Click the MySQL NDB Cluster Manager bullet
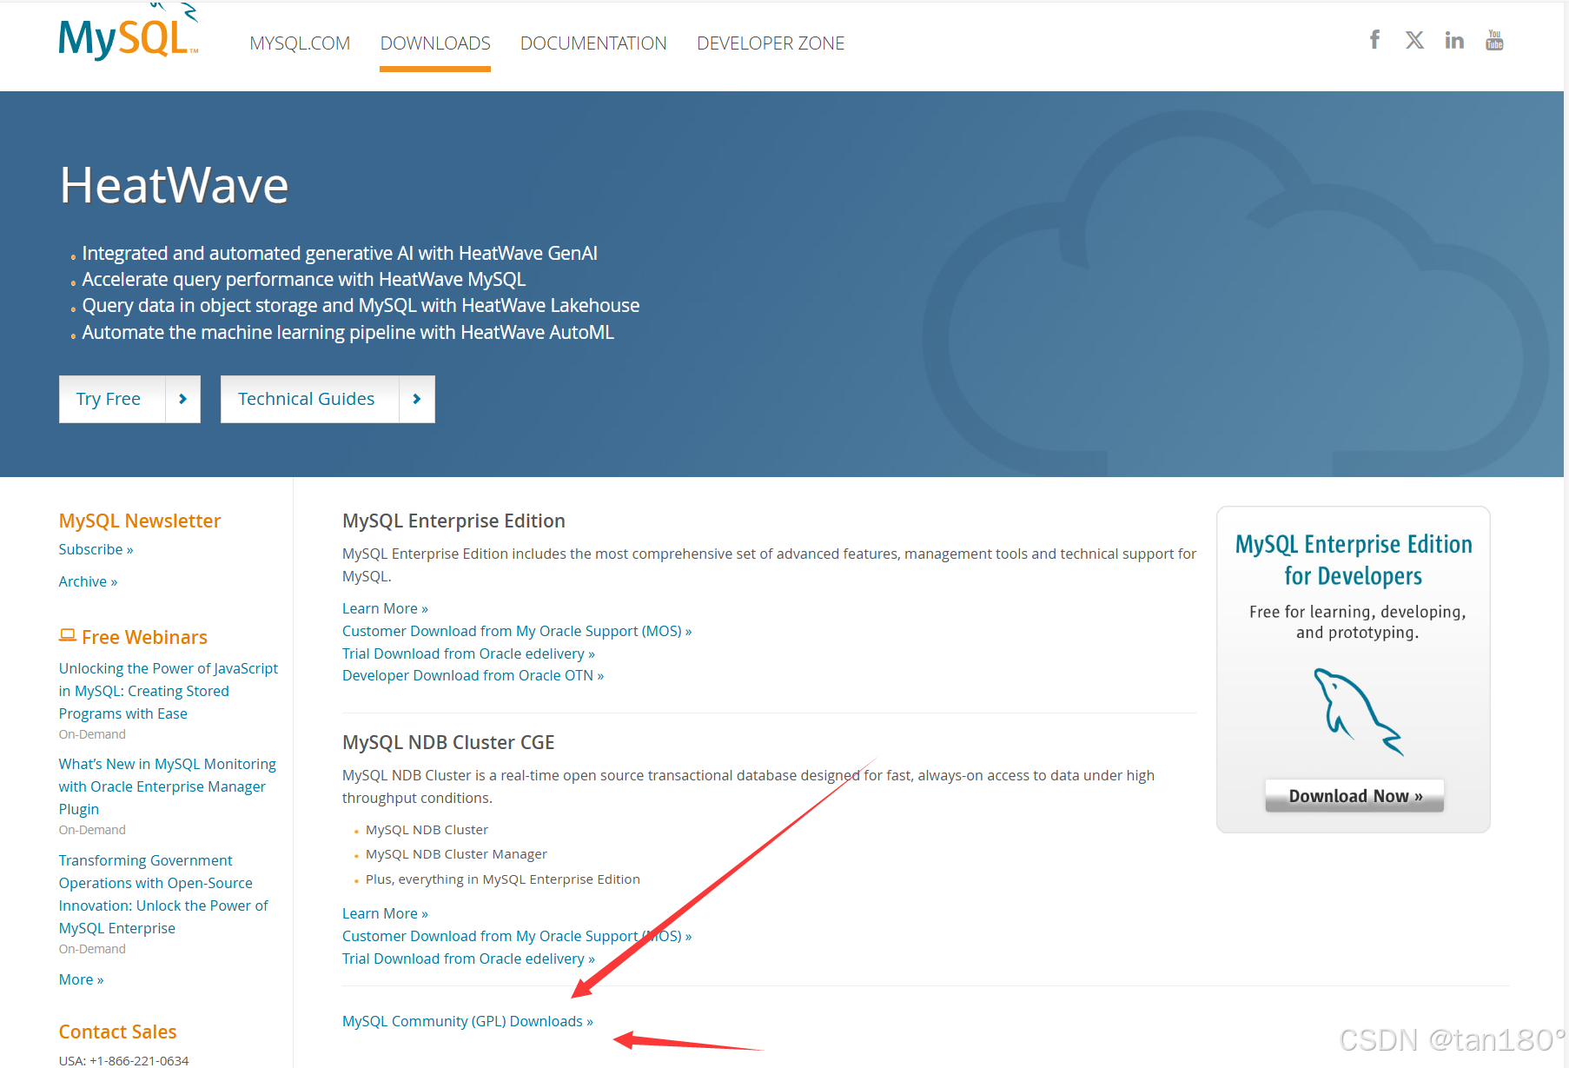1569x1068 pixels. click(456, 854)
